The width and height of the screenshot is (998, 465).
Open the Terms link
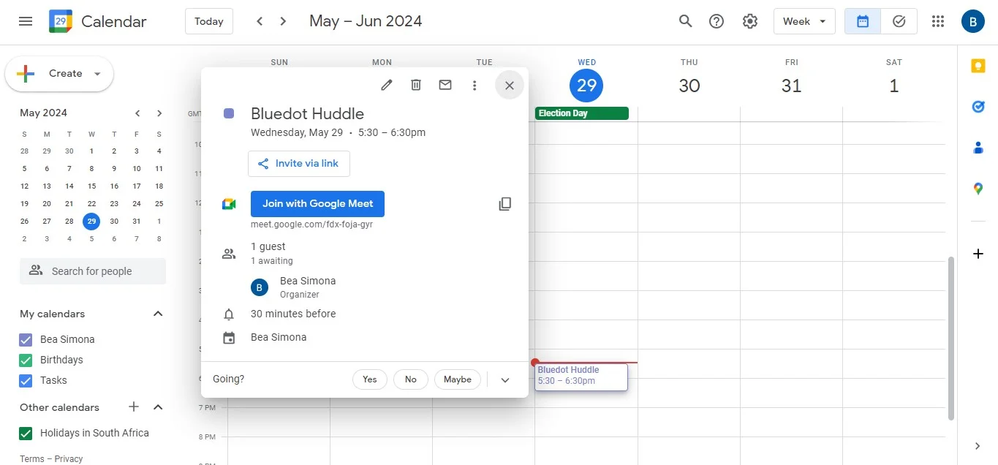pyautogui.click(x=32, y=459)
